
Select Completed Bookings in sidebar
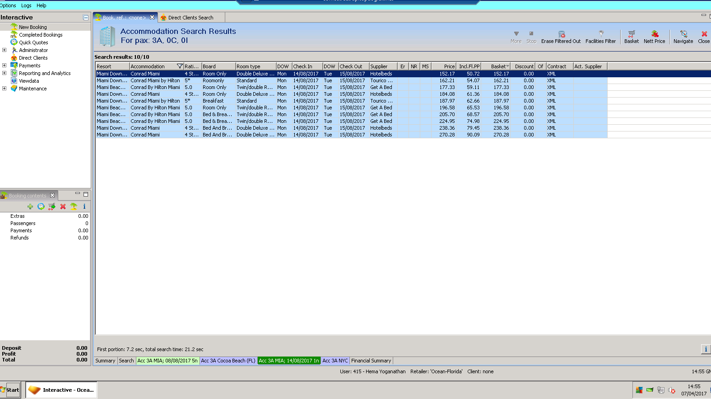tap(41, 35)
